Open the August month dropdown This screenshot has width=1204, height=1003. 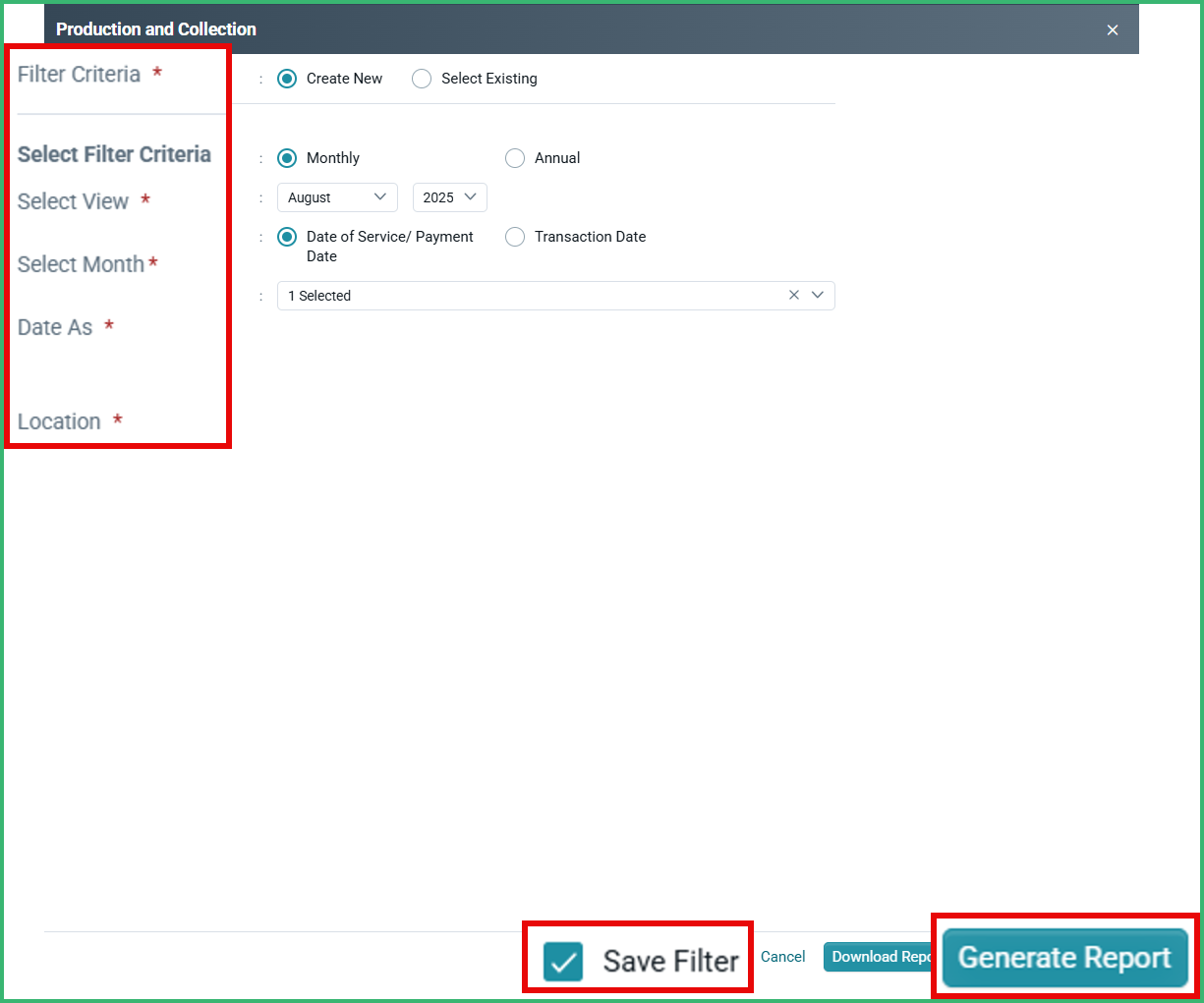(x=337, y=197)
